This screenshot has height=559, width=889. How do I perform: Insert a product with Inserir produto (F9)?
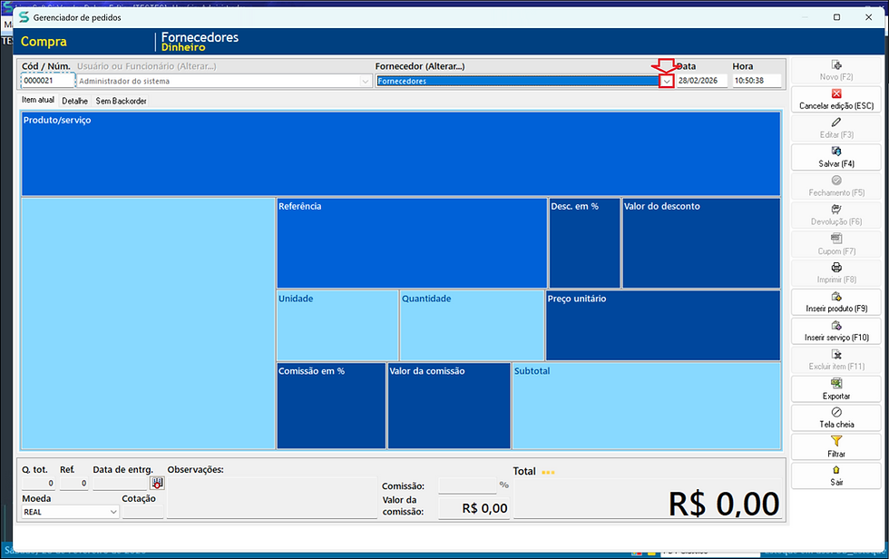(836, 301)
